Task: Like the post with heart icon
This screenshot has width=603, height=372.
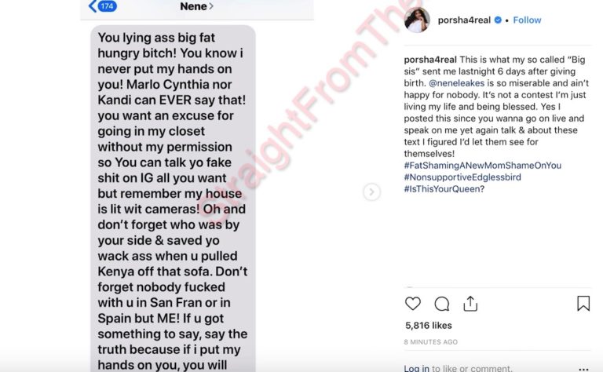Action: [413, 304]
